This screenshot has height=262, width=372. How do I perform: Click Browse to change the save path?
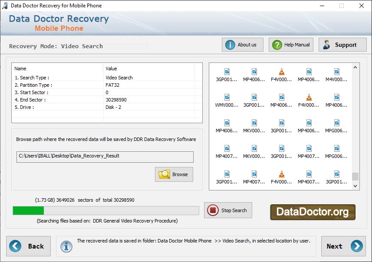(x=174, y=174)
